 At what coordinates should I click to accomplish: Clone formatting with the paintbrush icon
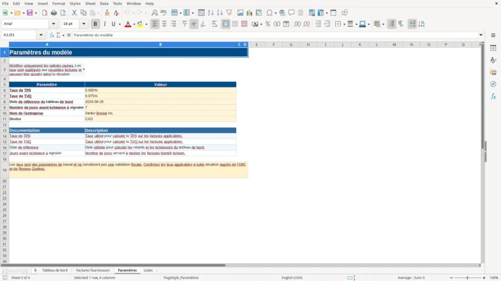[107, 13]
